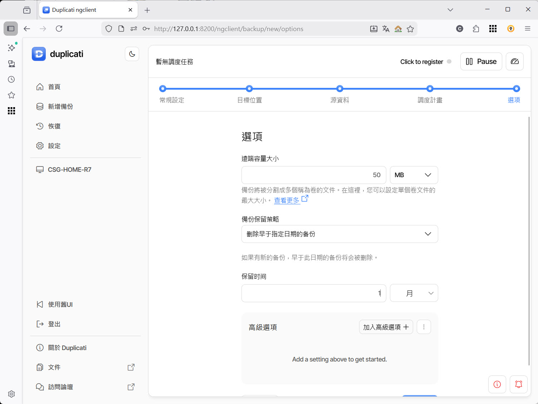Open 設定 settings in sidebar
The image size is (538, 404).
[54, 146]
